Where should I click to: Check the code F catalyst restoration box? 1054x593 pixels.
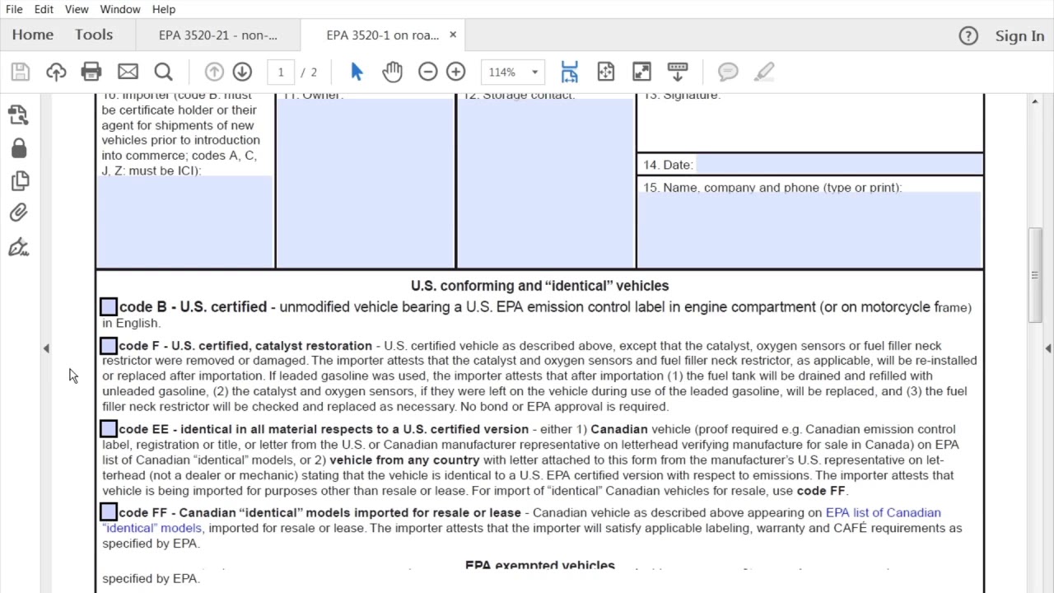pos(109,346)
